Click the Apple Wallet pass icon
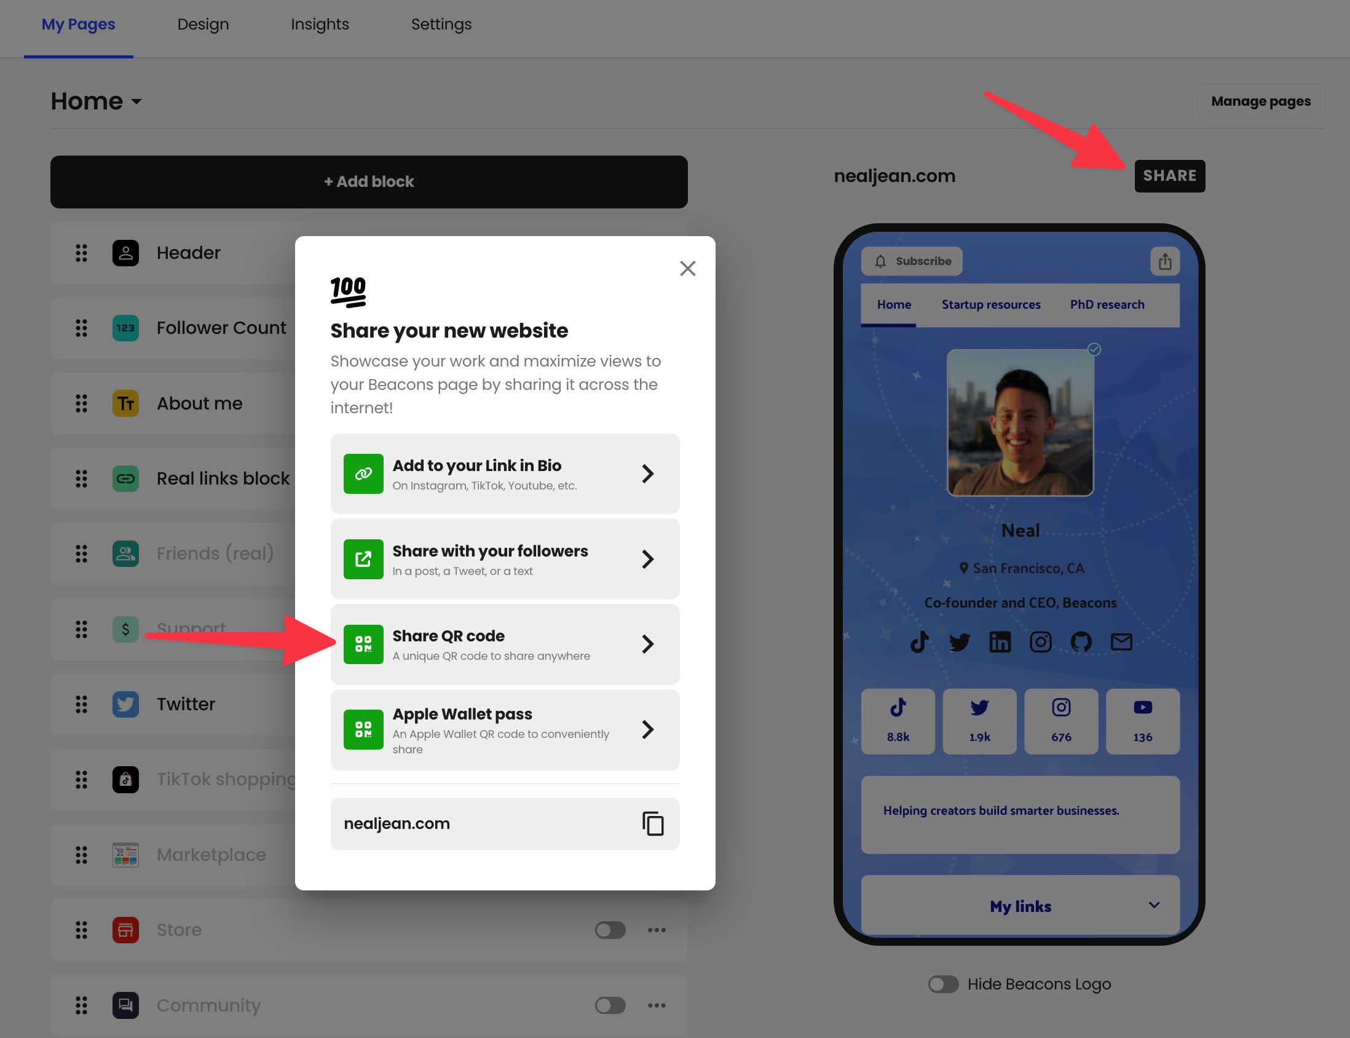 [363, 728]
